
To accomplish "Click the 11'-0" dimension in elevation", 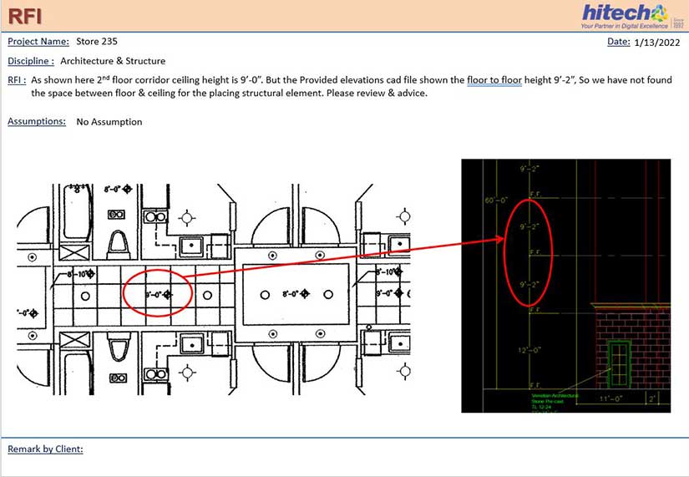I will click(x=611, y=398).
